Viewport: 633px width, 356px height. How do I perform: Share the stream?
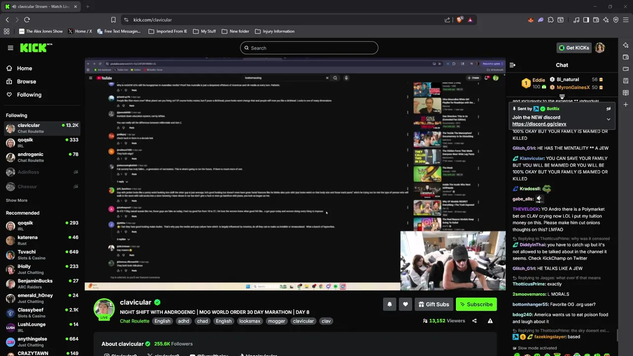(x=474, y=321)
